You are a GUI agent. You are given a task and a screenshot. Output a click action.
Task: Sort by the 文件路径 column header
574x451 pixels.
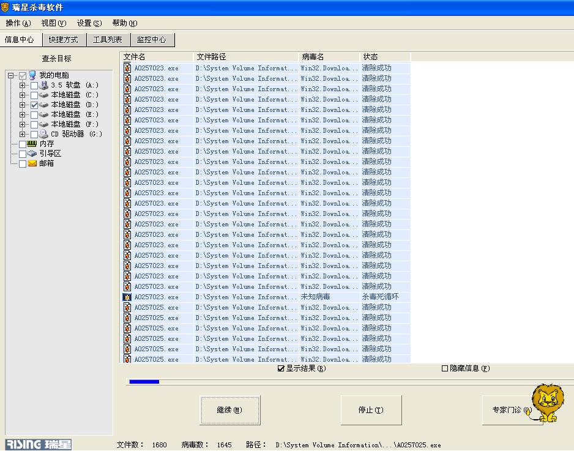pyautogui.click(x=245, y=57)
